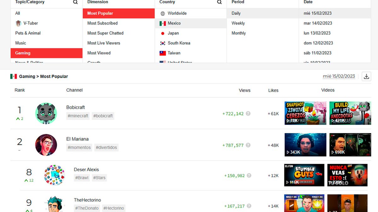Select Most Viewed dimension

click(119, 53)
